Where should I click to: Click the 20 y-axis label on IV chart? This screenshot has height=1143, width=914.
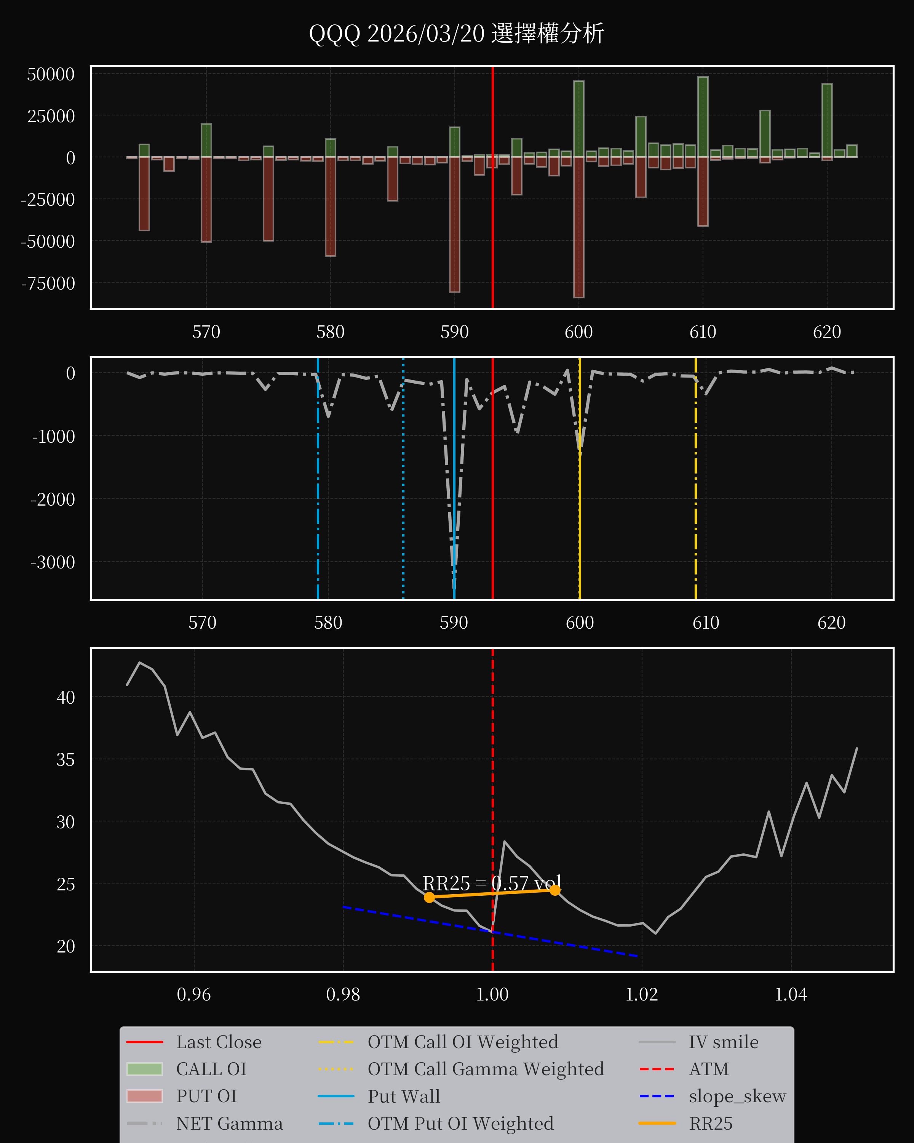tap(66, 946)
